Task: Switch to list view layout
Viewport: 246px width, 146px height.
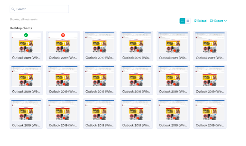Action: pos(188,21)
